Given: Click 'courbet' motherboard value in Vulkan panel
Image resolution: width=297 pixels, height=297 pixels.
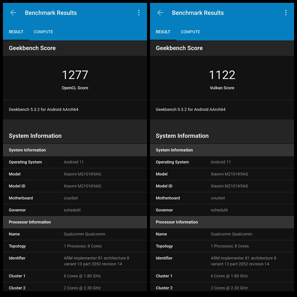Looking at the screenshot, I should 218,198.
